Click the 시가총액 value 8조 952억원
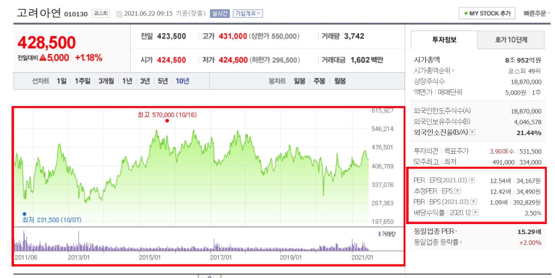Image resolution: width=555 pixels, height=278 pixels. (523, 60)
